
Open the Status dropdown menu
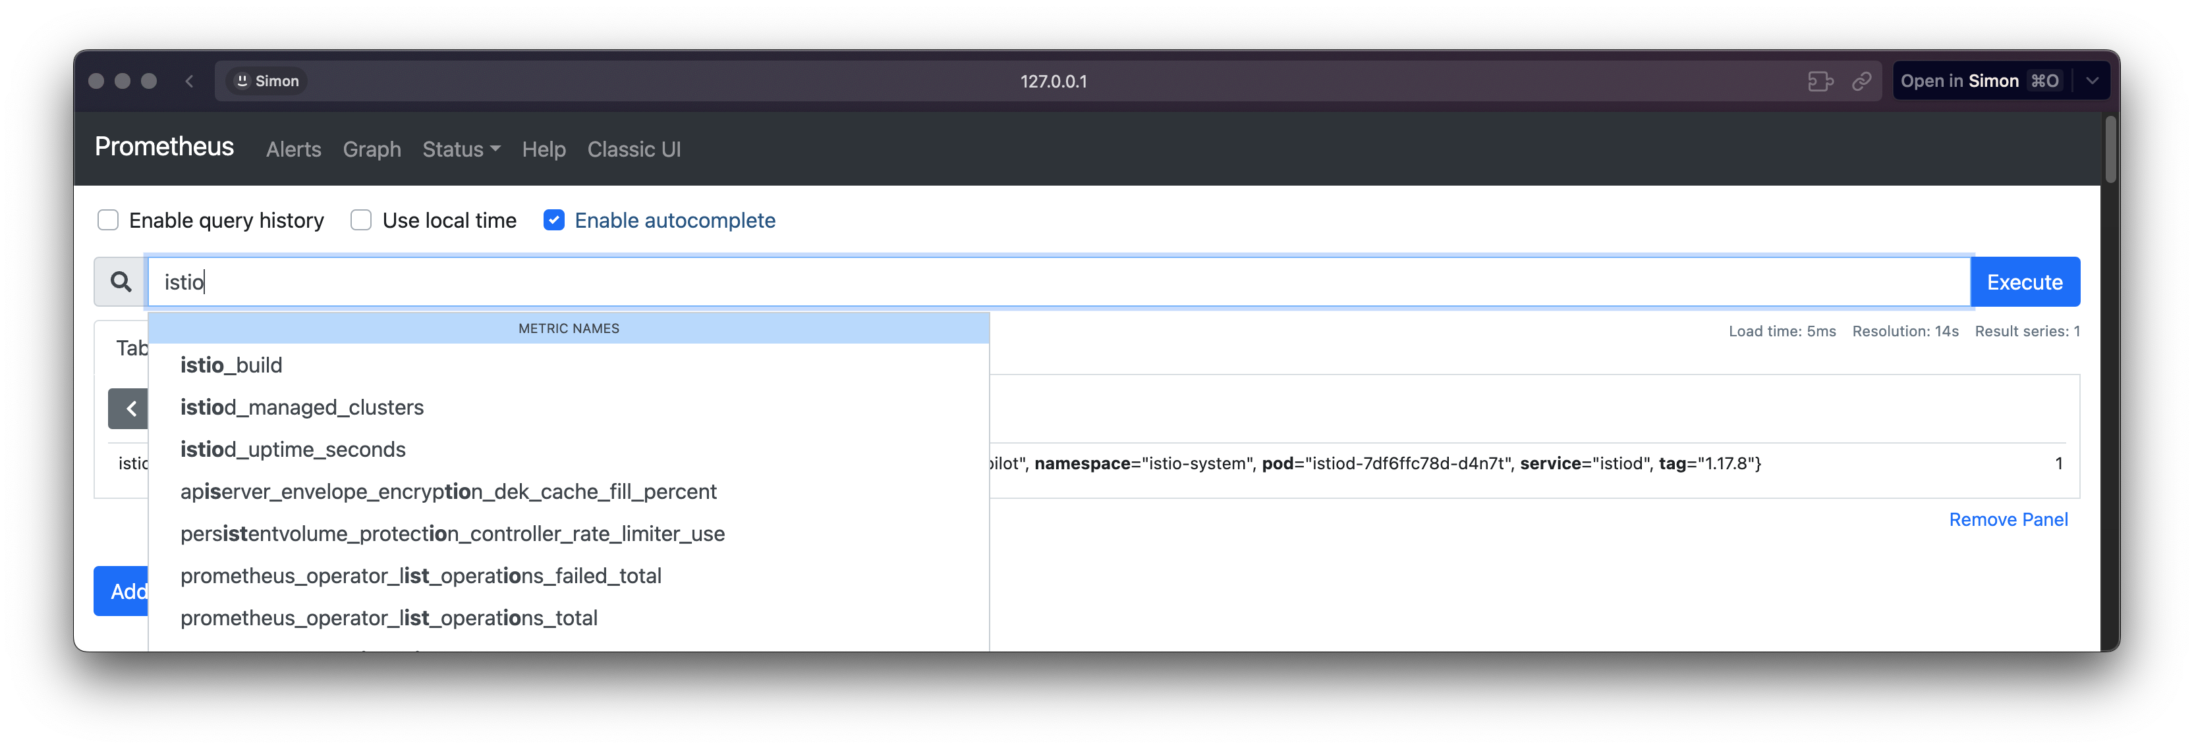[461, 149]
